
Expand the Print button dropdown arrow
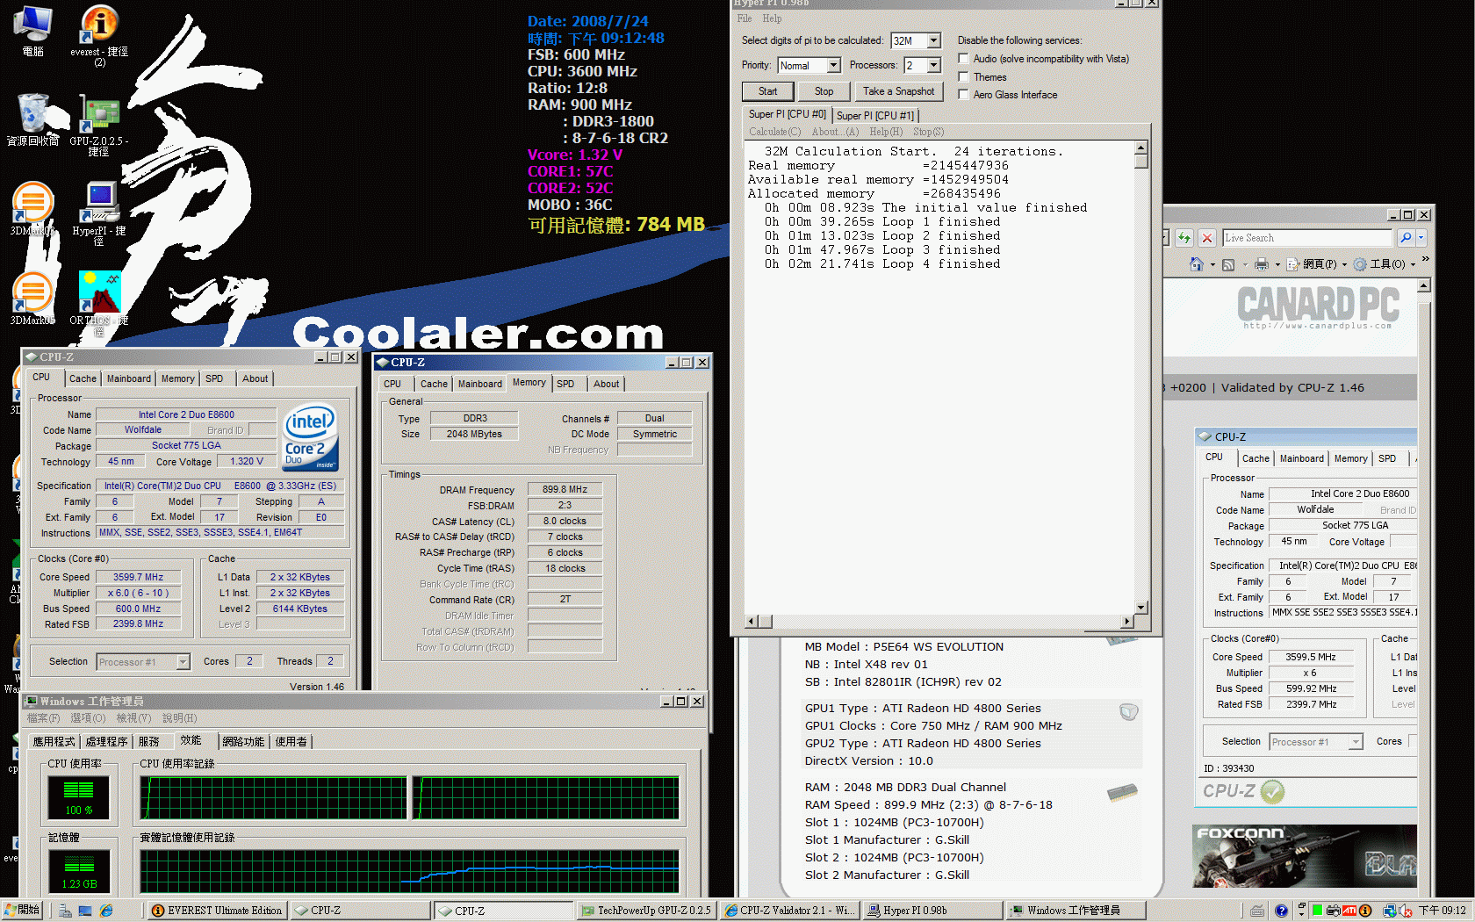pyautogui.click(x=1277, y=264)
